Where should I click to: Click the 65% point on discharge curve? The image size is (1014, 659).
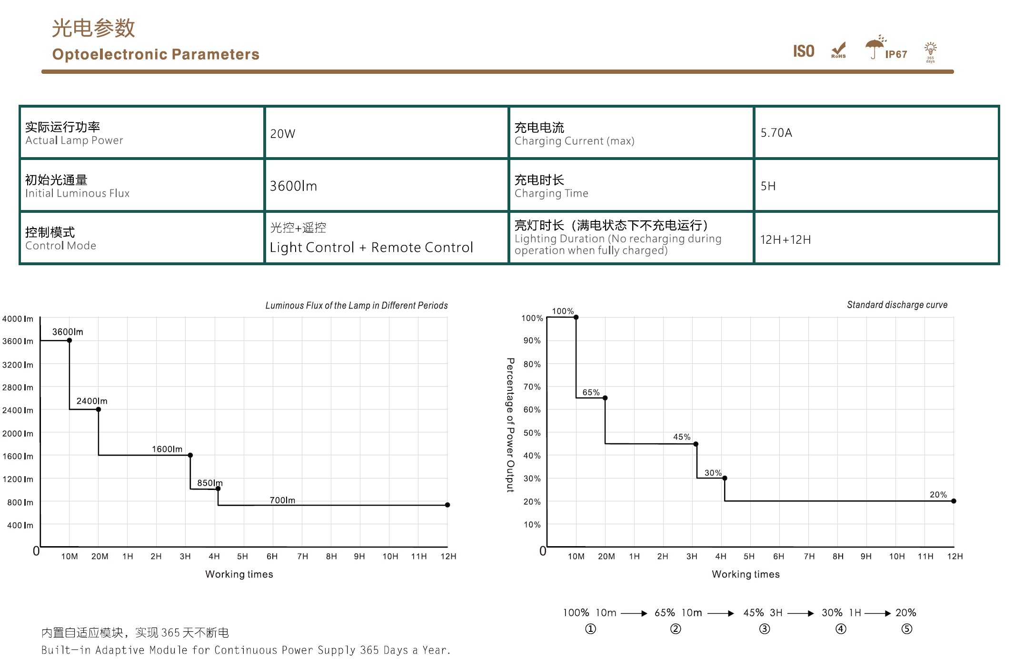(605, 398)
